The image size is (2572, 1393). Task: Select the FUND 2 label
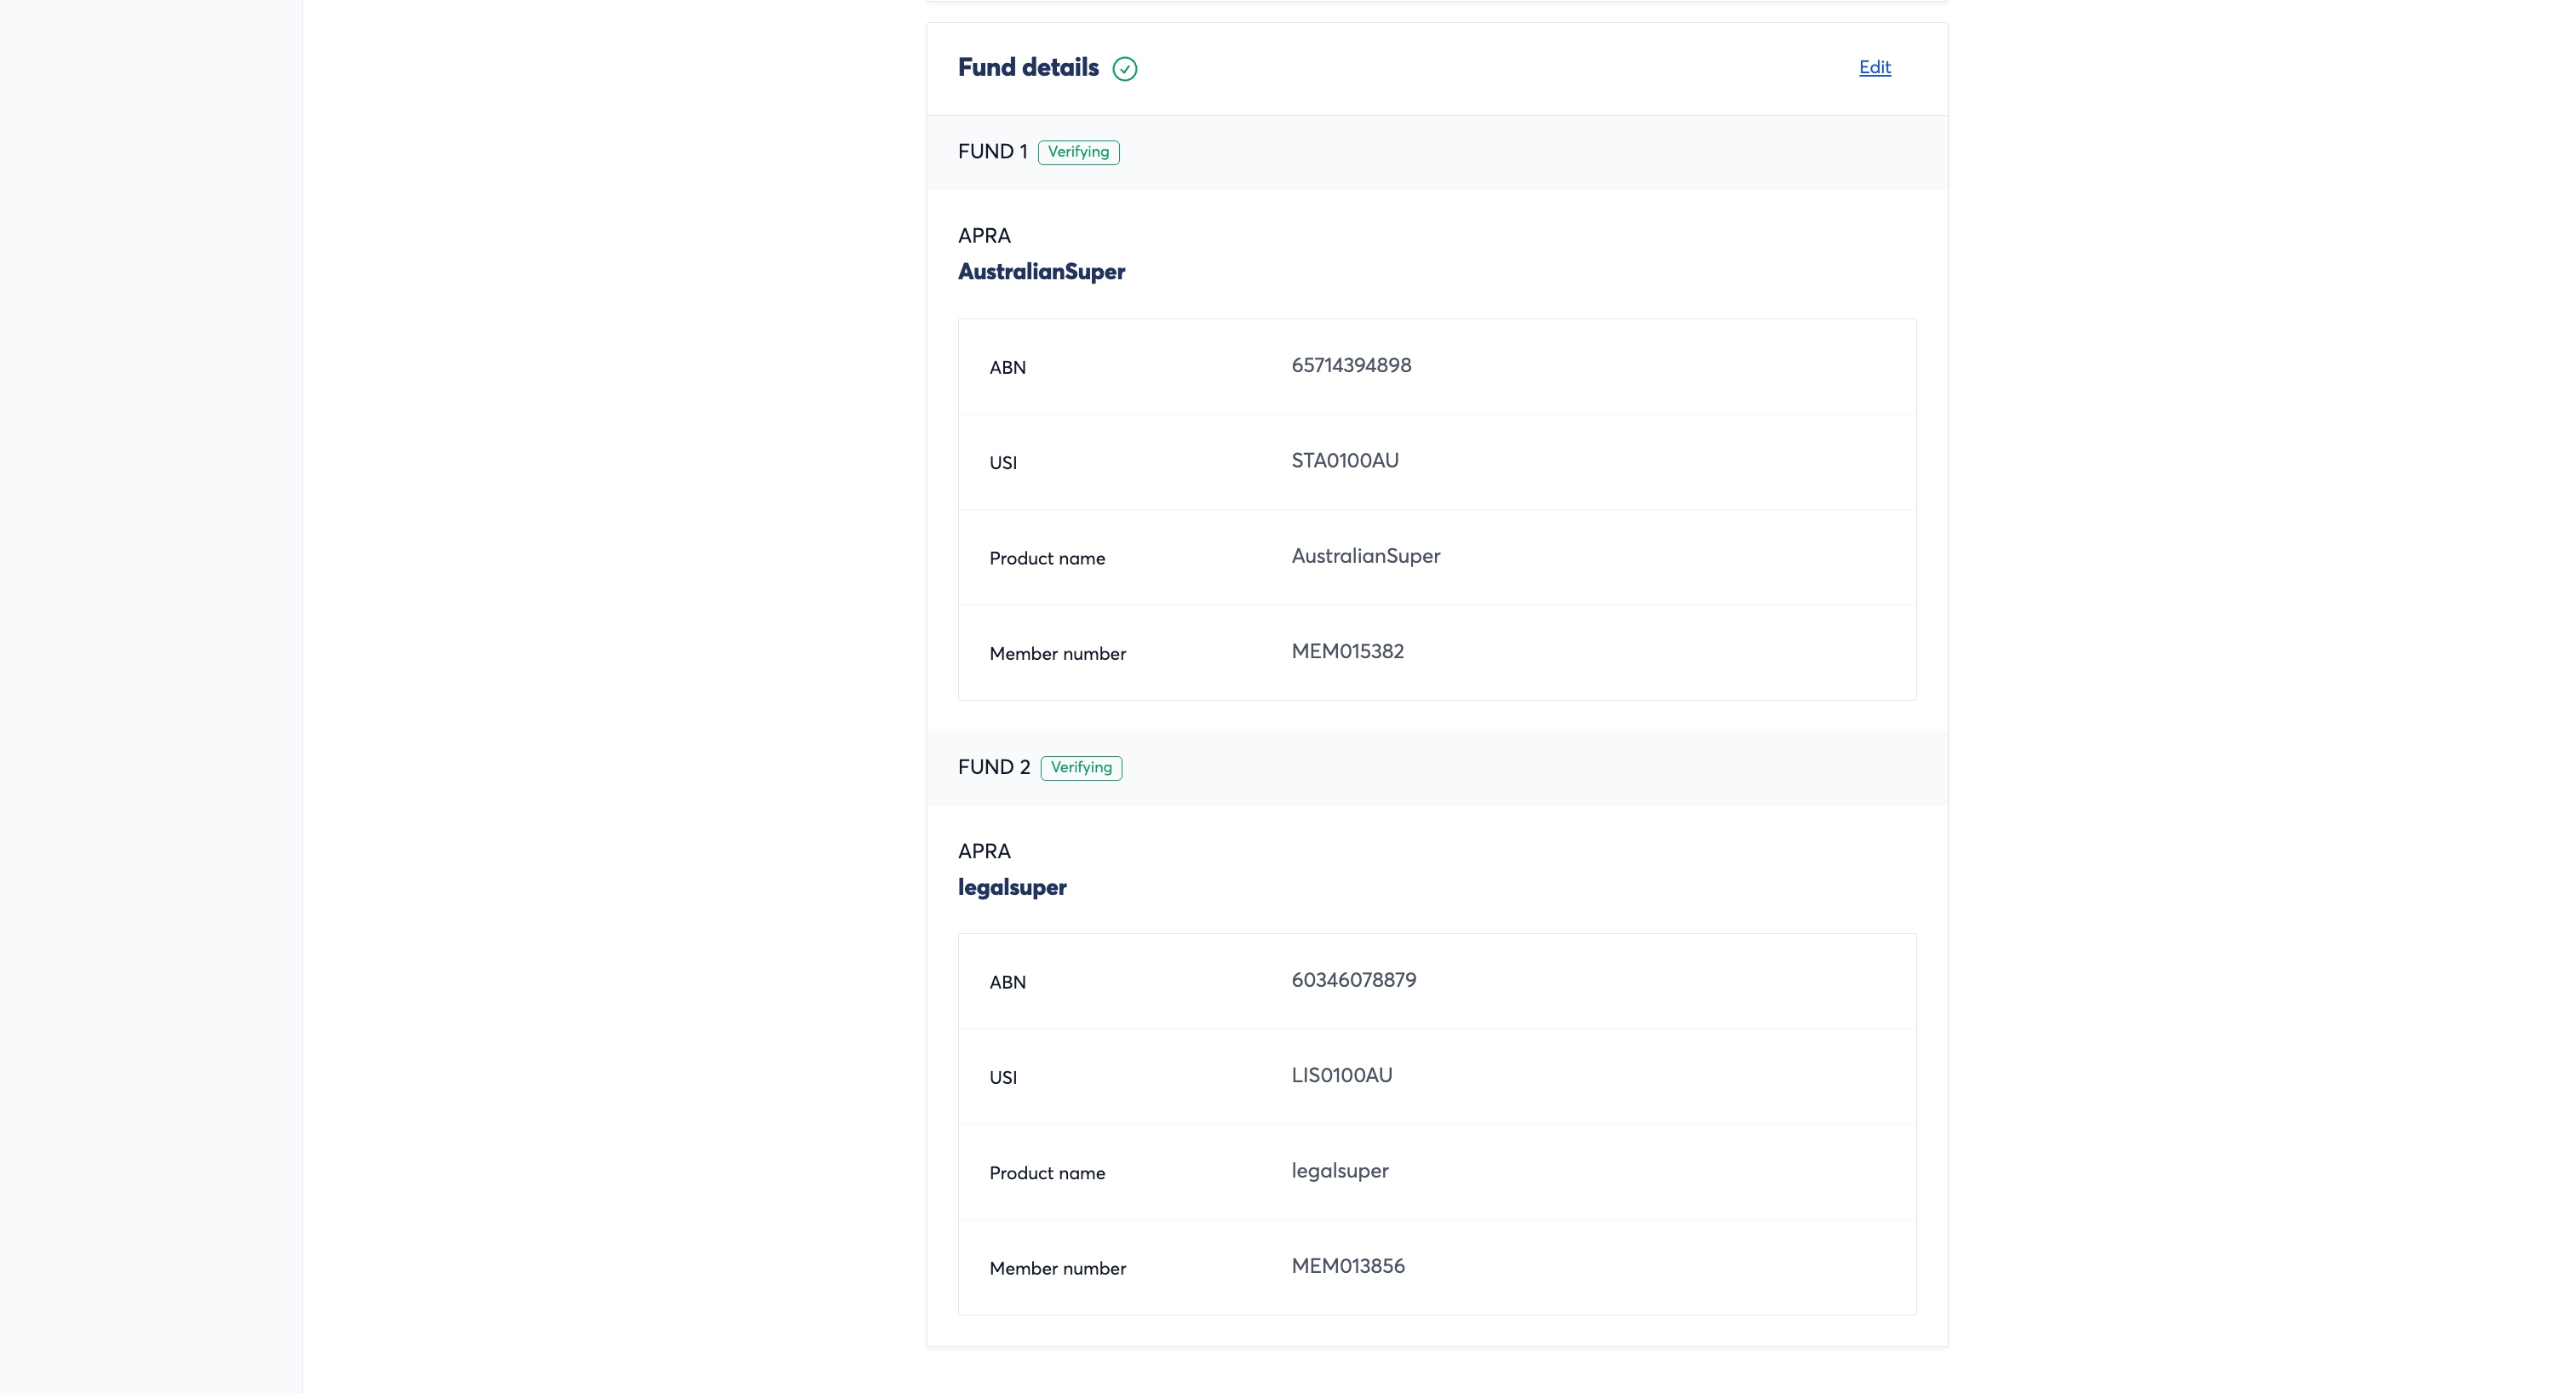point(993,767)
